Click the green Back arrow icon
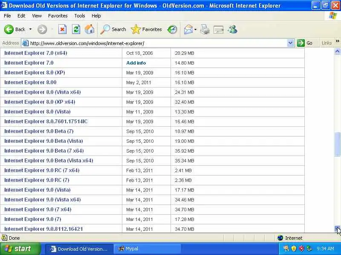The width and height of the screenshot is (341, 255). pyautogui.click(x=9, y=29)
